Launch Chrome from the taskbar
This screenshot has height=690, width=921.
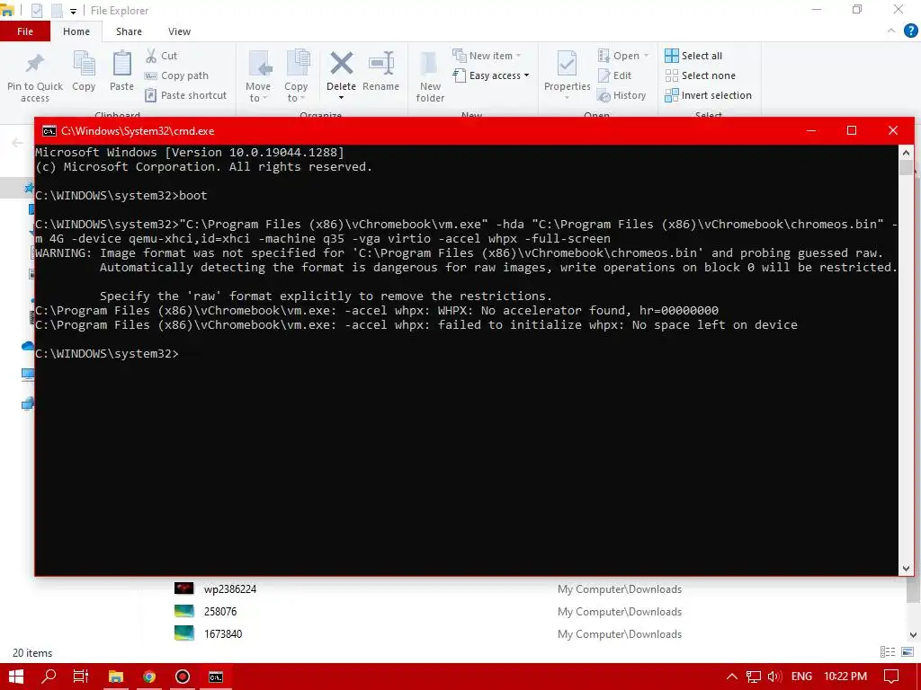point(149,677)
